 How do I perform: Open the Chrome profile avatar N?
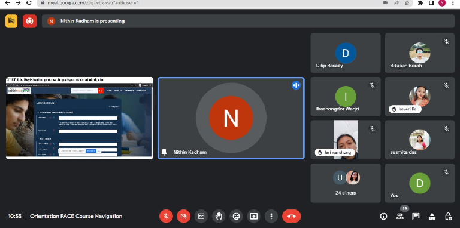point(442,2)
